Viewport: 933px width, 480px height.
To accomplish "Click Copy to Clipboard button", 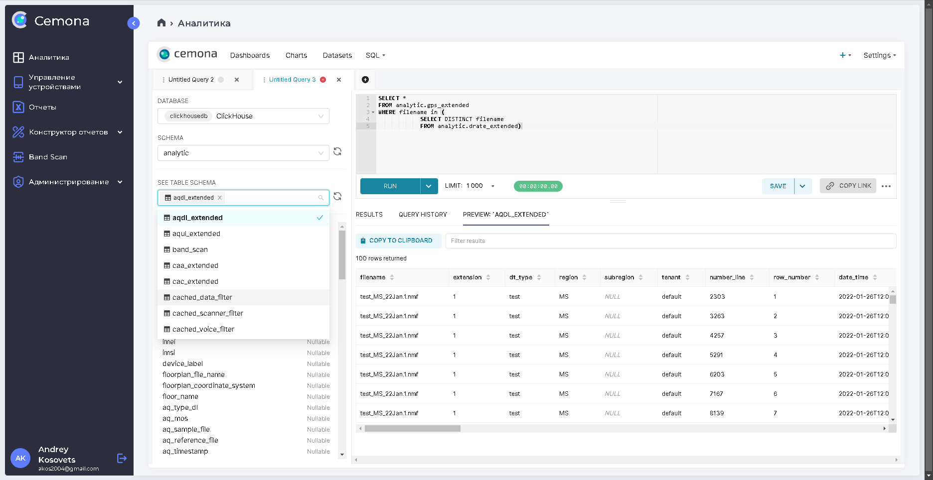I will tap(398, 240).
